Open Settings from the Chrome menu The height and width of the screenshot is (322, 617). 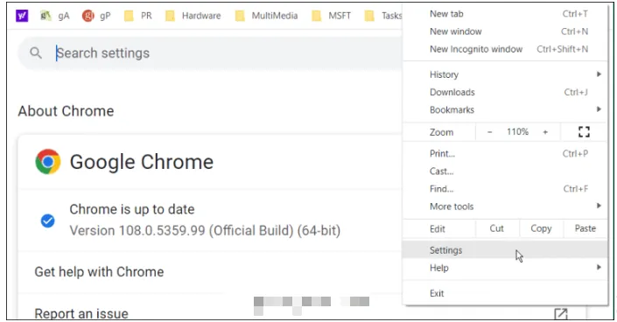pyautogui.click(x=505, y=250)
